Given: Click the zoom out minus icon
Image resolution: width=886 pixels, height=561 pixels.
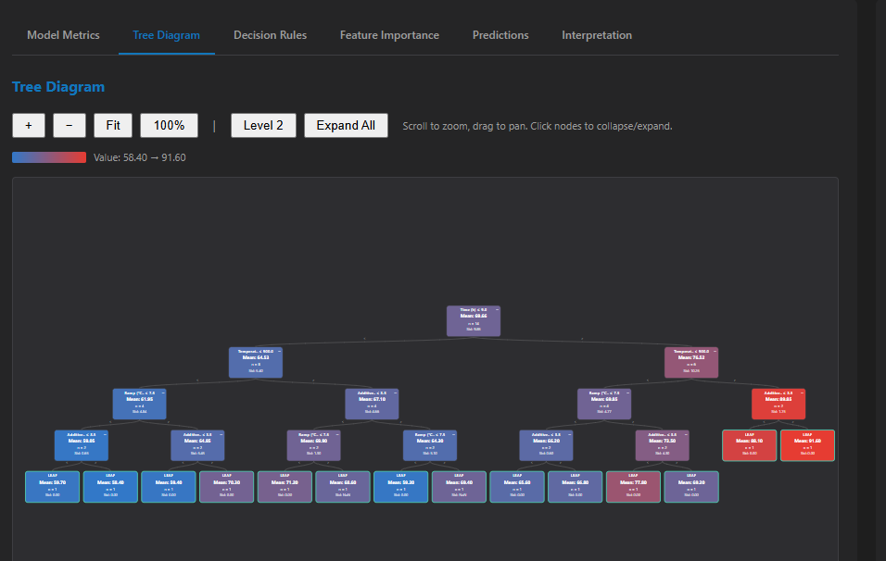Looking at the screenshot, I should (x=69, y=125).
